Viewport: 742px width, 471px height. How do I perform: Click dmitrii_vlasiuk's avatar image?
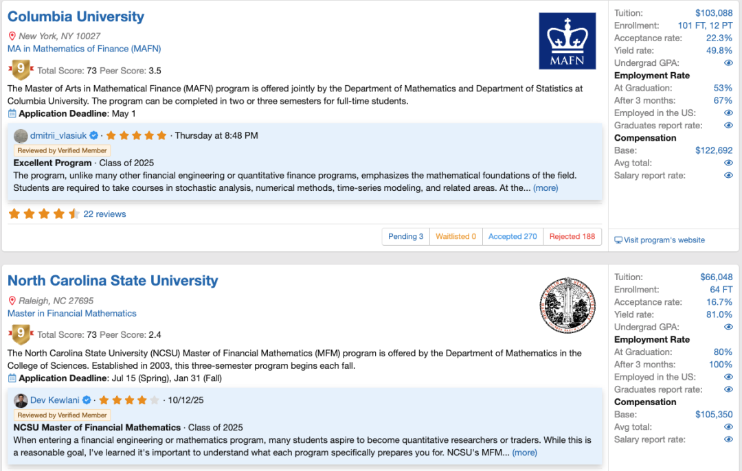[x=21, y=136]
